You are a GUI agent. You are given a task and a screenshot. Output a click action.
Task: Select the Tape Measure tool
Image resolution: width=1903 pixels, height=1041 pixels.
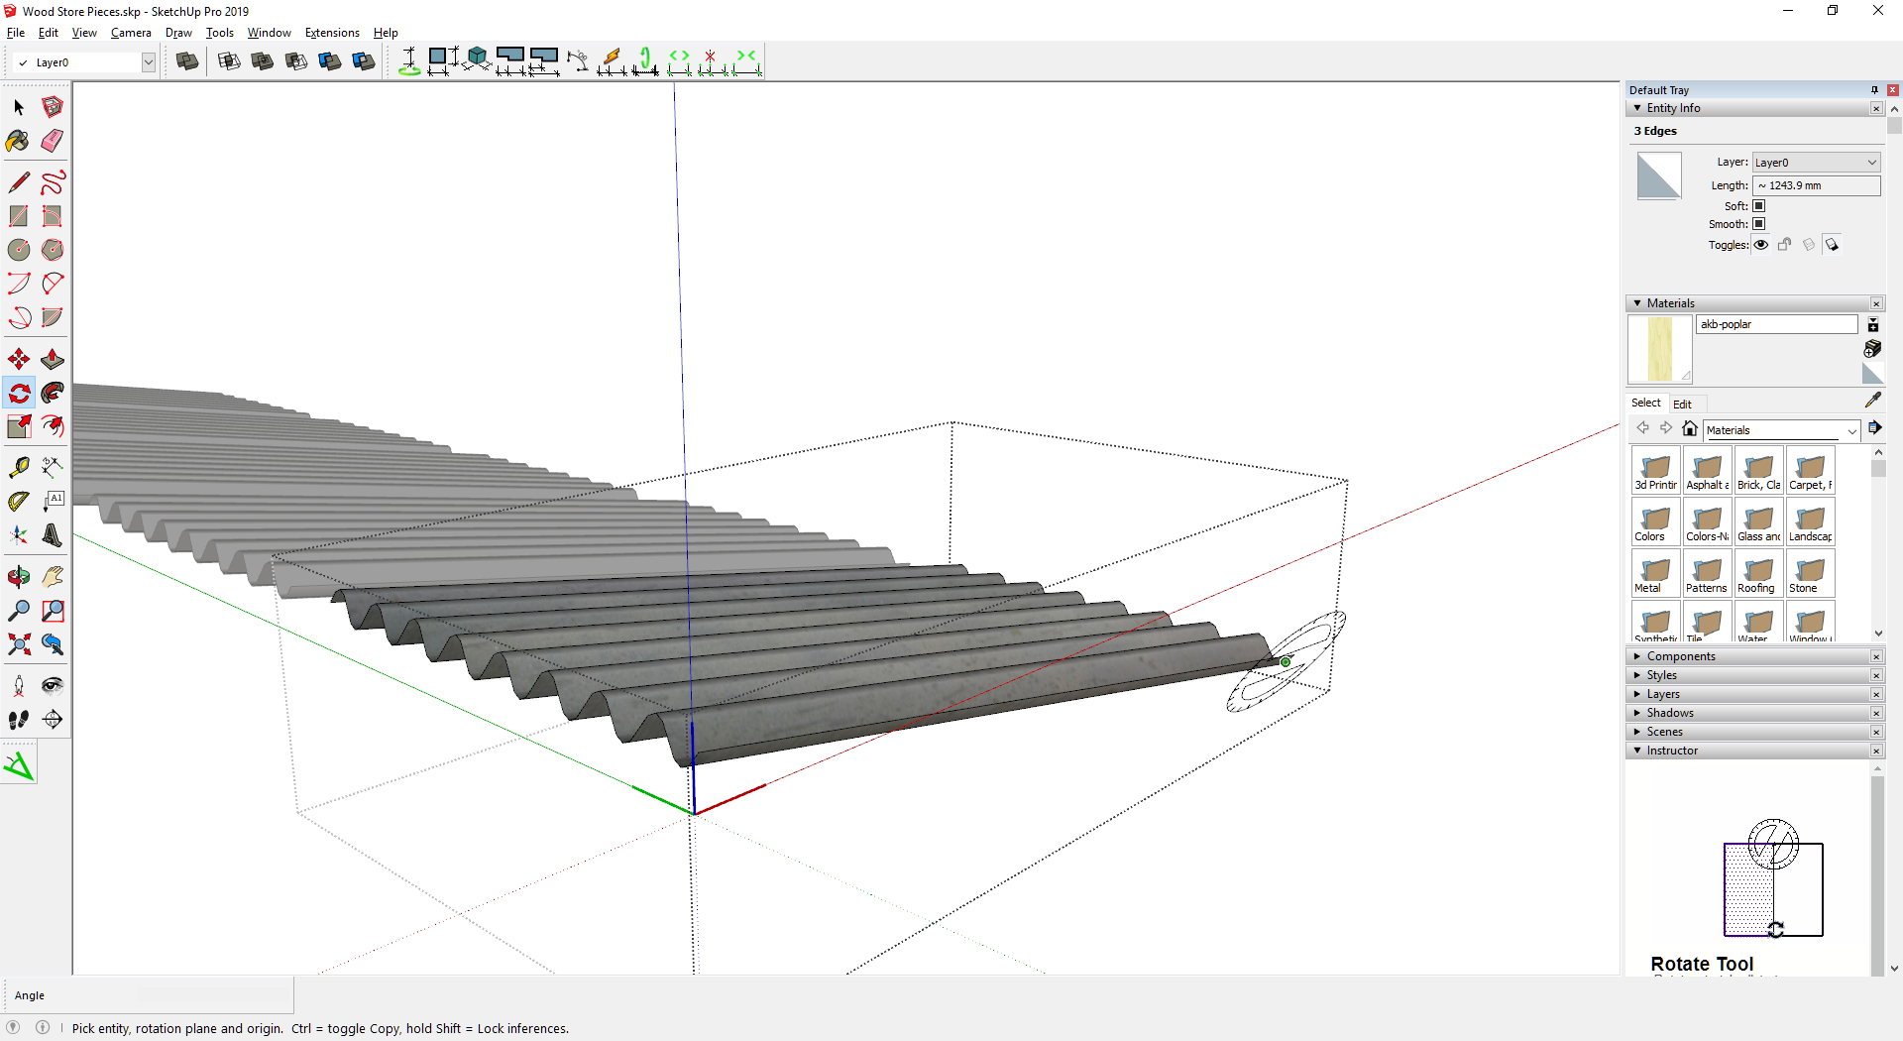19,468
